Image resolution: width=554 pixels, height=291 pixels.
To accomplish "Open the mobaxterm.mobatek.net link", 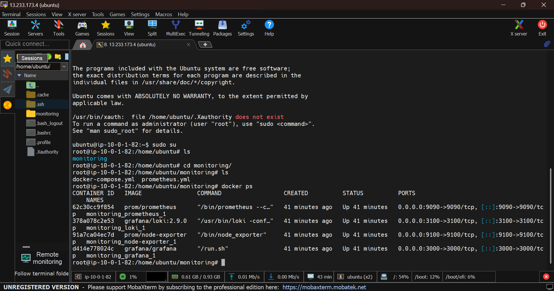I will click(324, 287).
